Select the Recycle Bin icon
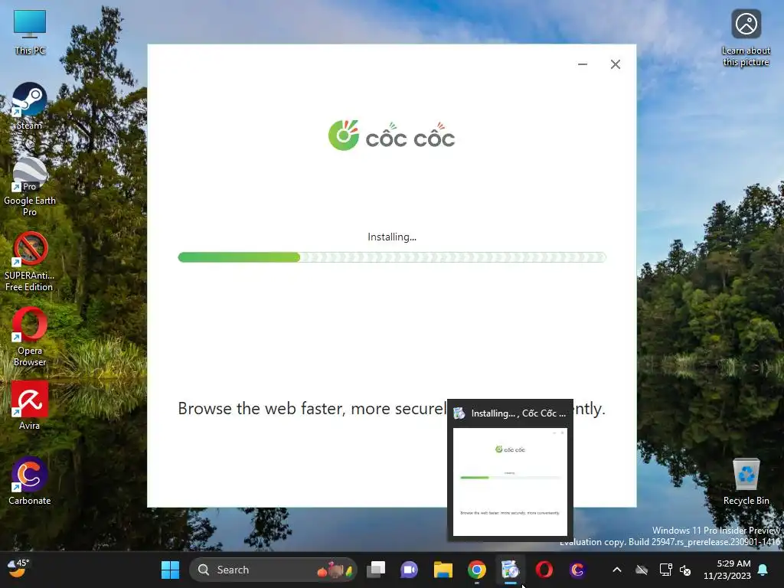 (746, 482)
